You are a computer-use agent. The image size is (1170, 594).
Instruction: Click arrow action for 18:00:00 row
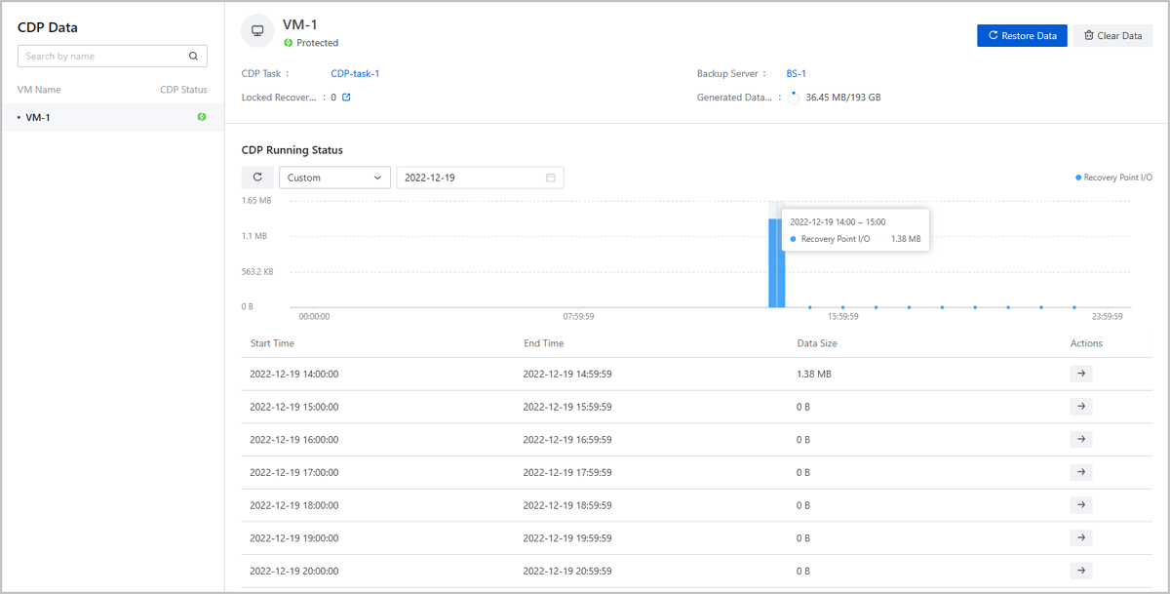[1080, 505]
